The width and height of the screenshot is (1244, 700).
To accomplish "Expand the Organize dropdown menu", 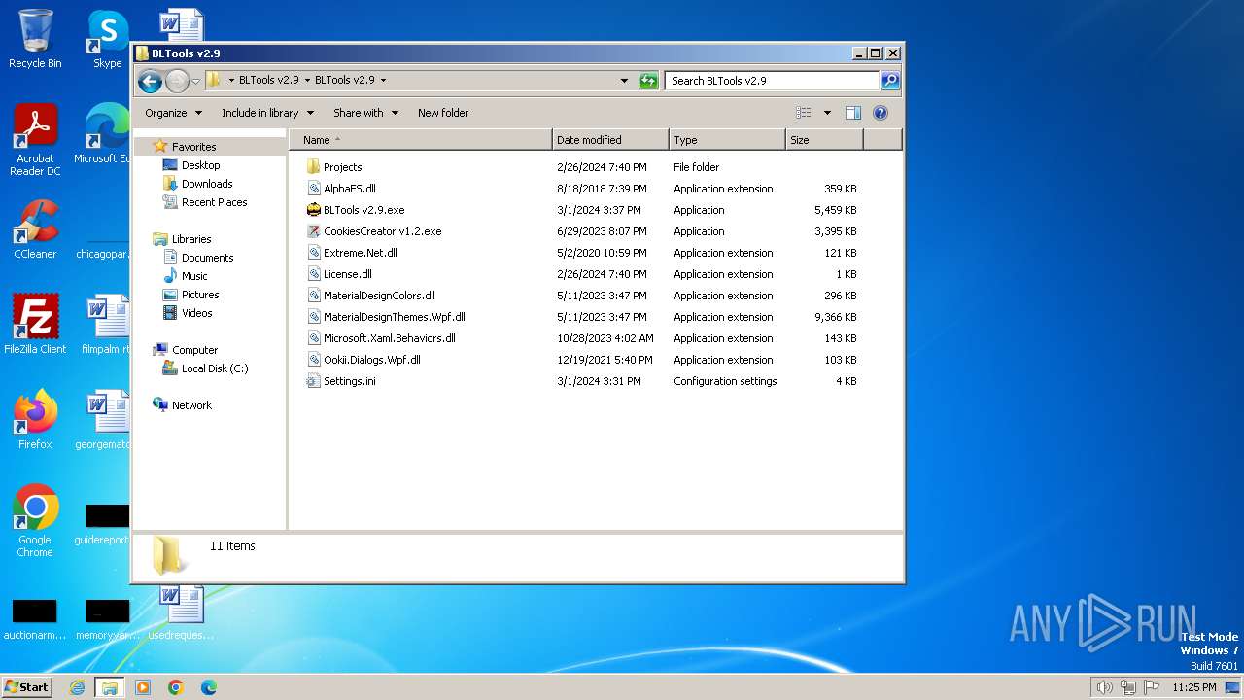I will (x=173, y=113).
